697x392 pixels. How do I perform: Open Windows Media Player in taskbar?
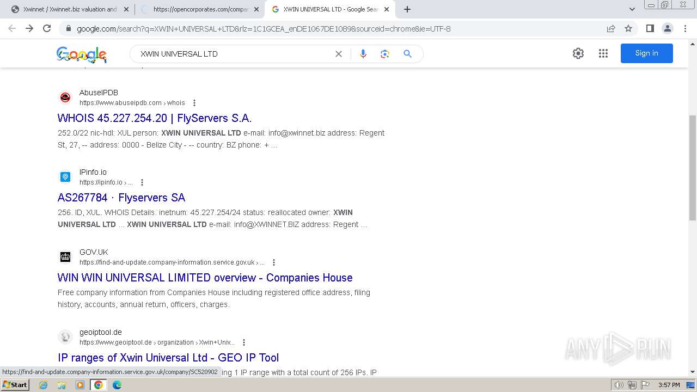pos(80,385)
